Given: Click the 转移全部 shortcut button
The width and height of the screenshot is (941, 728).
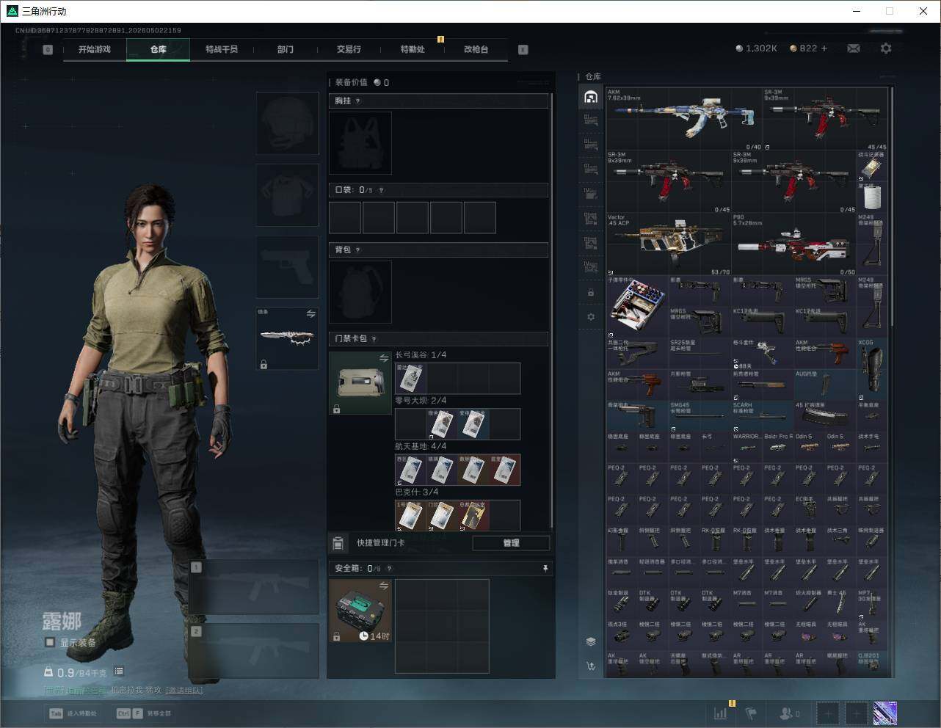Looking at the screenshot, I should tap(144, 713).
